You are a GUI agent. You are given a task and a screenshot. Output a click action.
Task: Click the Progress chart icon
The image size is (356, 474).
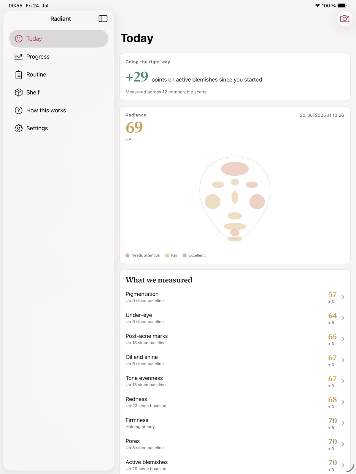tap(19, 57)
